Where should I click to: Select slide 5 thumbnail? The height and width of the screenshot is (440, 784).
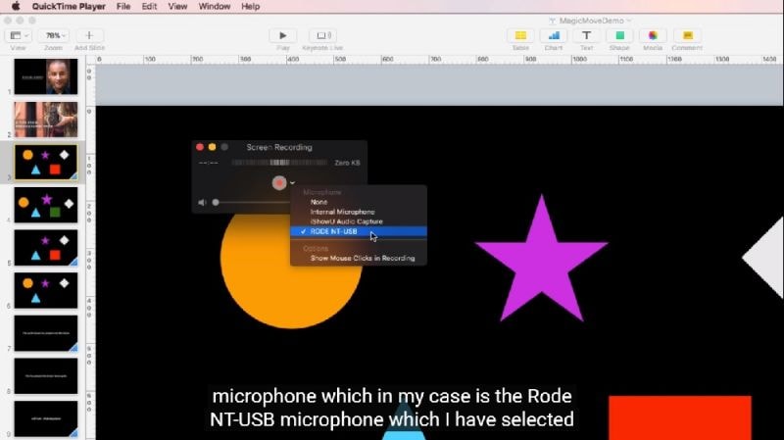pos(46,248)
